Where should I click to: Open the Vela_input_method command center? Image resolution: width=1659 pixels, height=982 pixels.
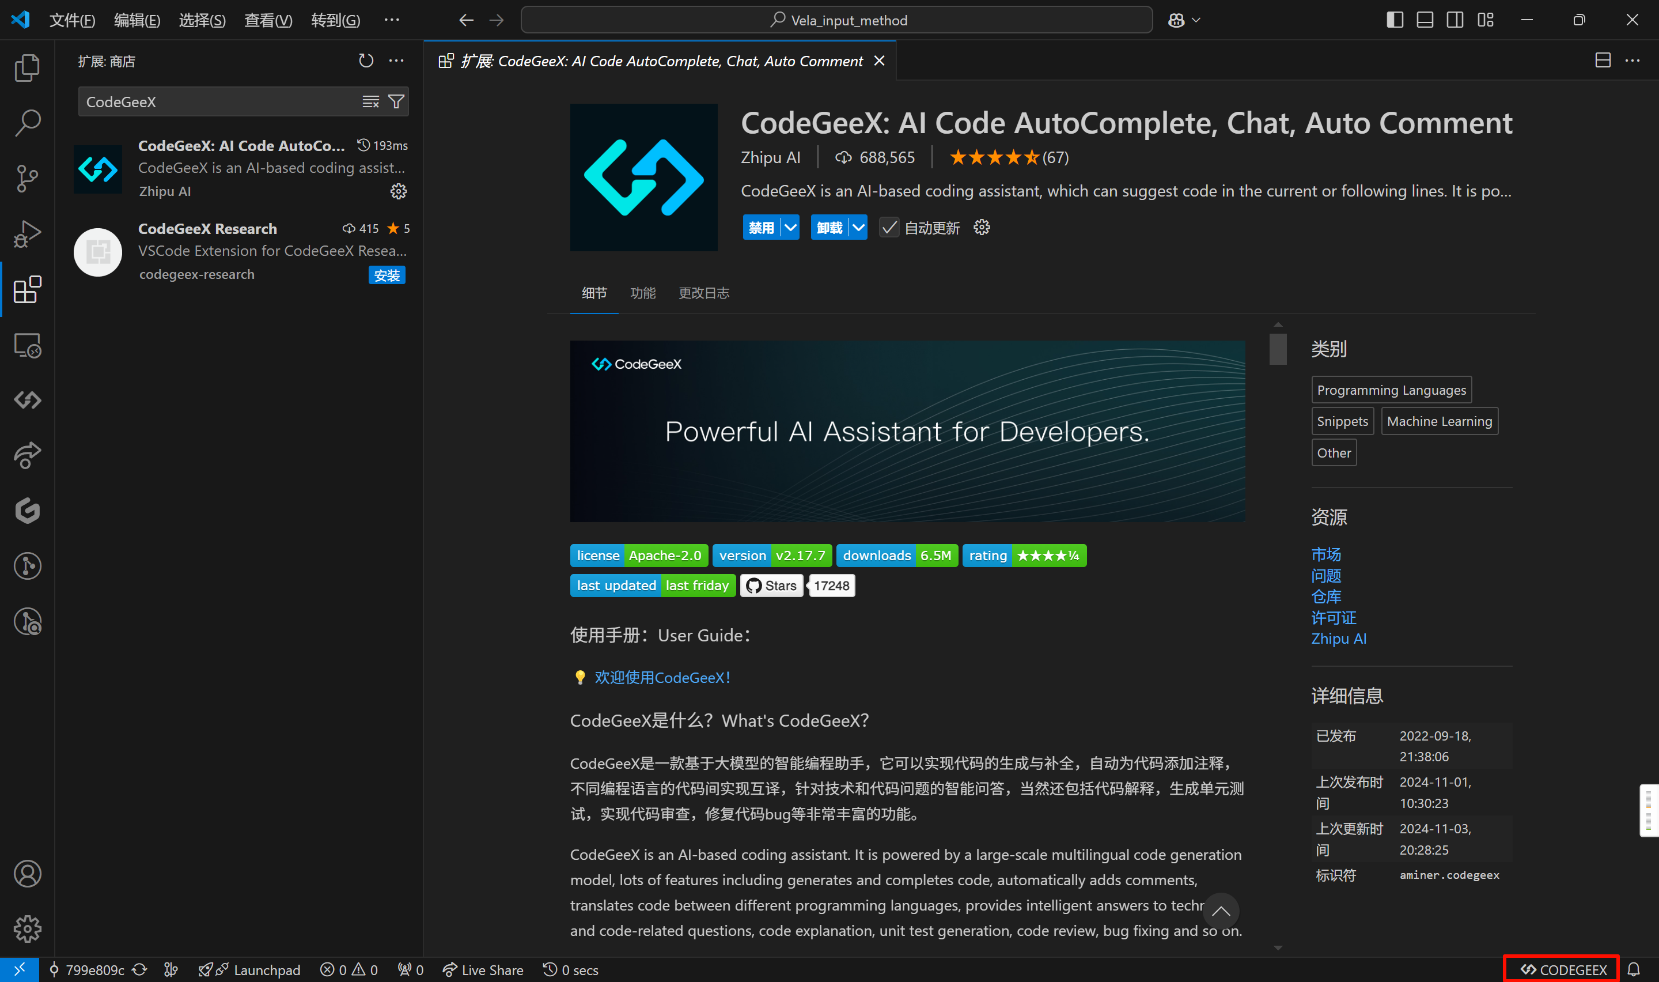(836, 21)
